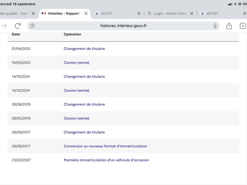Open the 29/05/2019 Cession (vente) entry
This screenshot has height=185, width=247.
(76, 118)
